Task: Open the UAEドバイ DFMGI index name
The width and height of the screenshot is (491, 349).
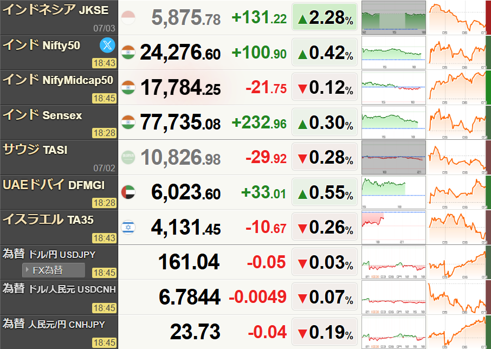Action: 54,185
